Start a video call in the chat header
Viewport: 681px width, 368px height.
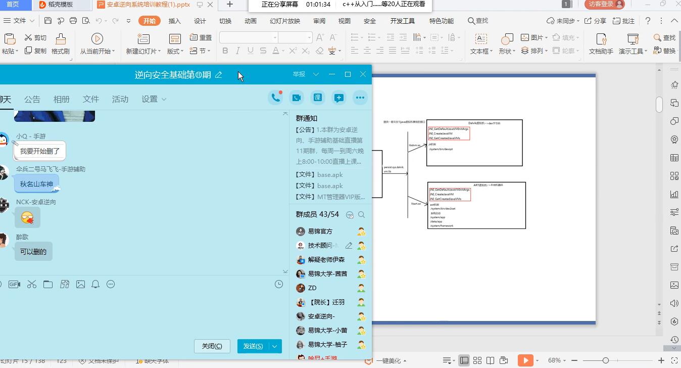point(296,98)
